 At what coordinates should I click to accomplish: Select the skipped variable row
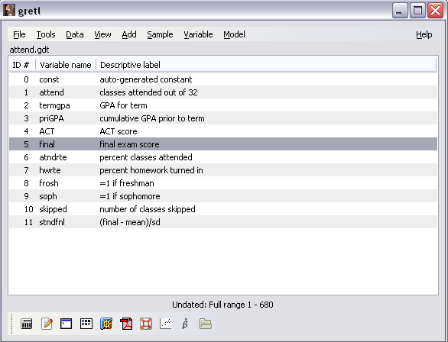223,209
